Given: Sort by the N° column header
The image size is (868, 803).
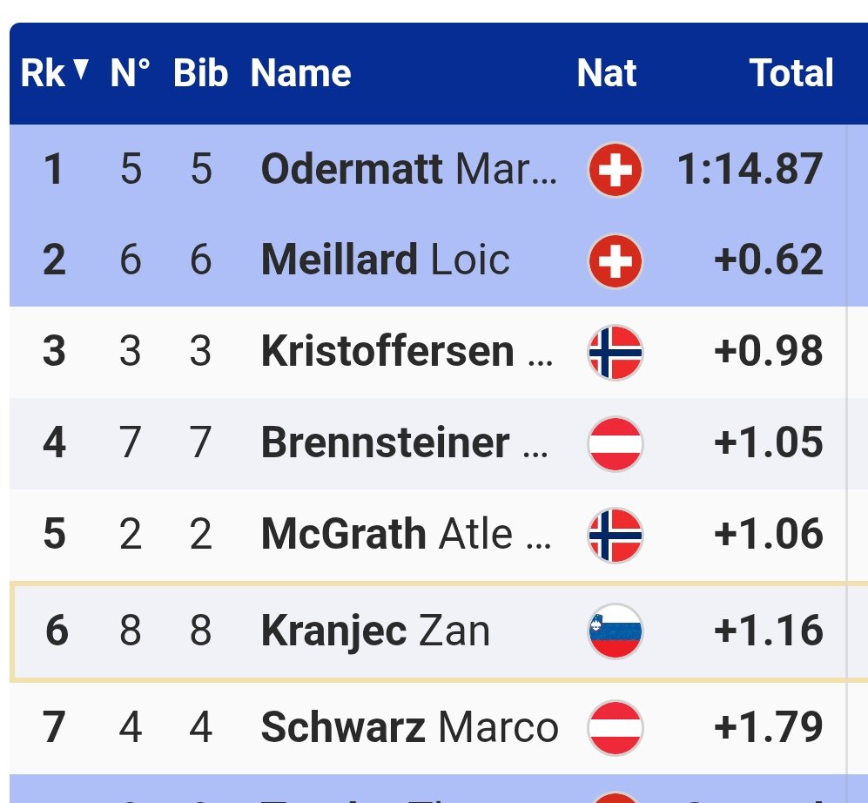Looking at the screenshot, I should (x=130, y=74).
